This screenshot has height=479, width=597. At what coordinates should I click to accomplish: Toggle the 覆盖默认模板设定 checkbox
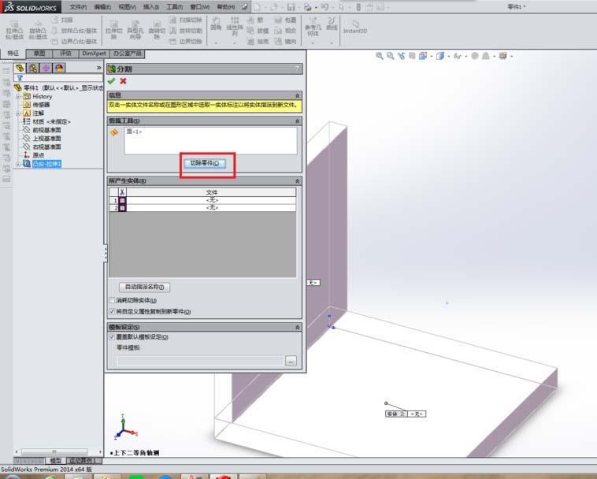coord(112,336)
